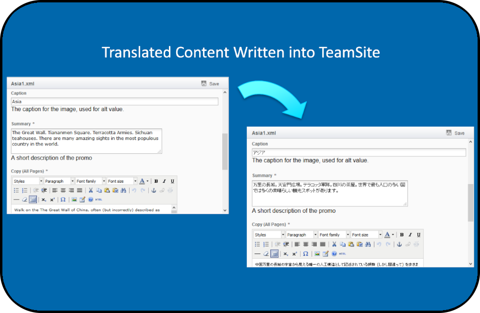Viewport: 480px width, 313px height.
Task: Insert anchor in the English editor
Action: point(154,190)
